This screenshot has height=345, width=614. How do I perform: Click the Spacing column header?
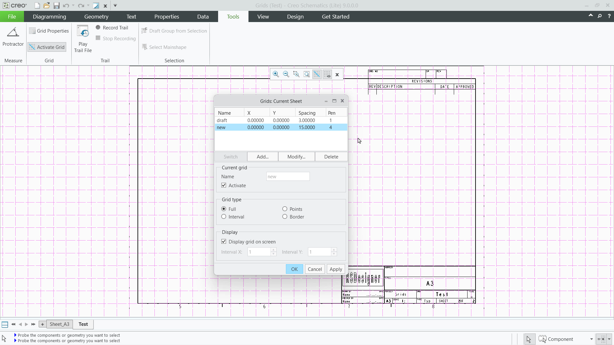[310, 113]
